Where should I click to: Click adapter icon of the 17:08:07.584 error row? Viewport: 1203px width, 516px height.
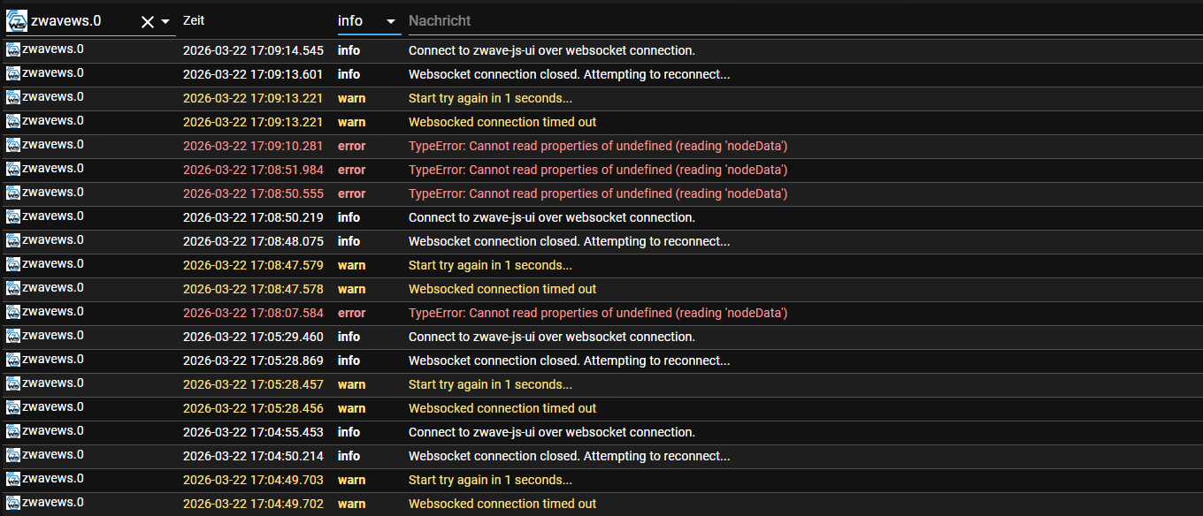pos(13,313)
